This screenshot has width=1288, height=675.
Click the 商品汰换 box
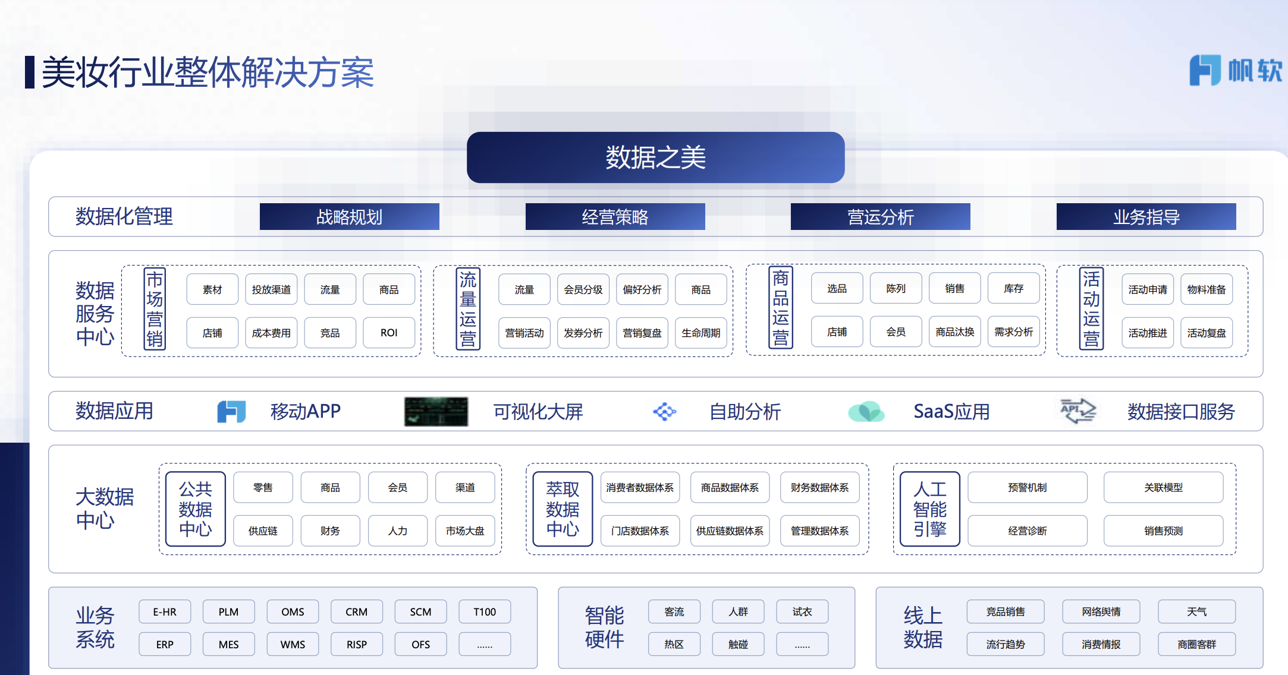[x=954, y=332]
